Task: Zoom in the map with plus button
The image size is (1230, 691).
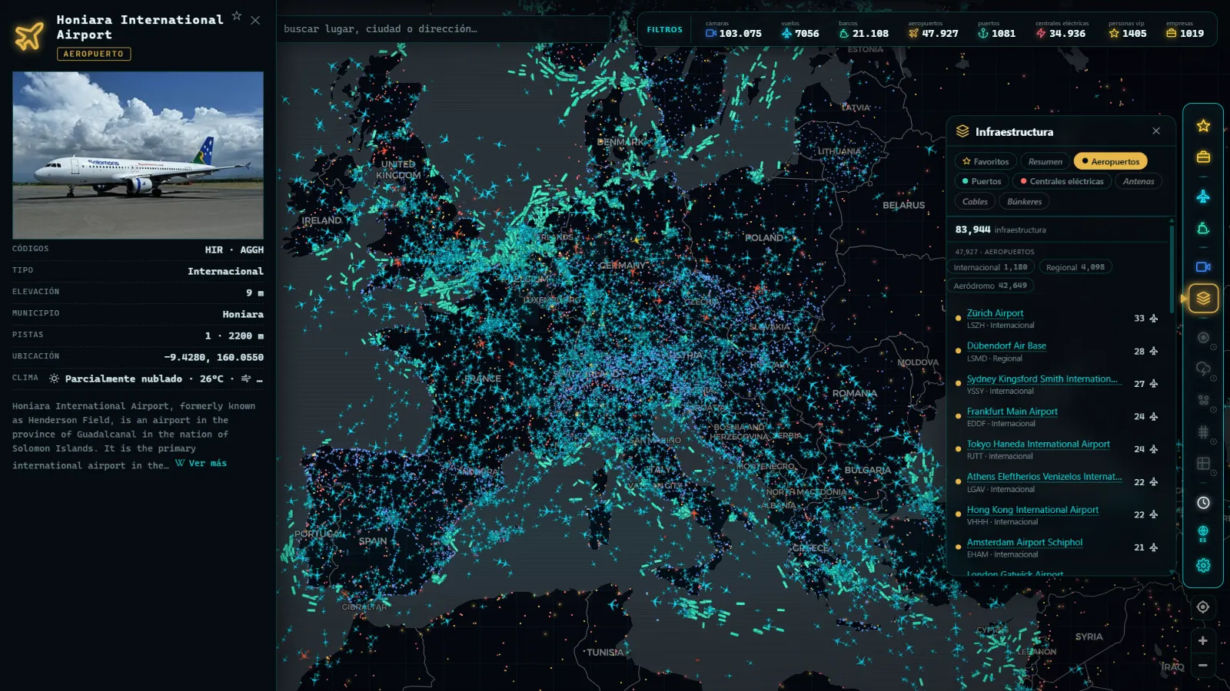Action: point(1203,640)
